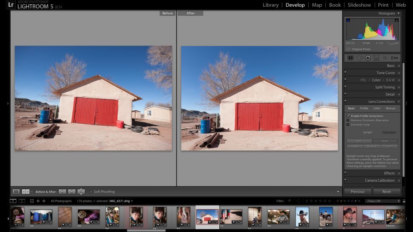This screenshot has height=232, width=413.
Task: Select the Profile lens corrections tab
Action: click(x=364, y=108)
